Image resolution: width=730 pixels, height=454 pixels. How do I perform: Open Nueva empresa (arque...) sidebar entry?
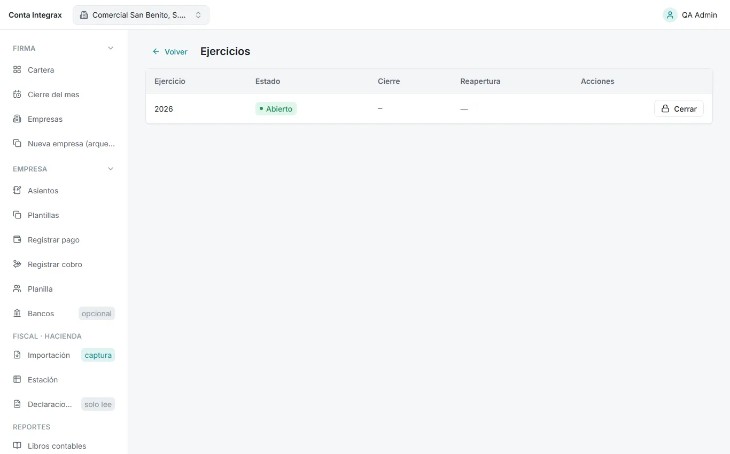coord(64,144)
